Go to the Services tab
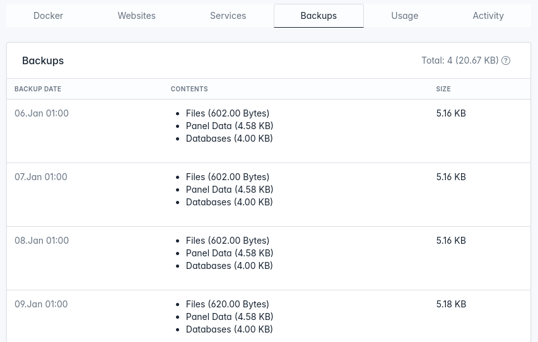Image resolution: width=538 pixels, height=342 pixels. (x=228, y=16)
